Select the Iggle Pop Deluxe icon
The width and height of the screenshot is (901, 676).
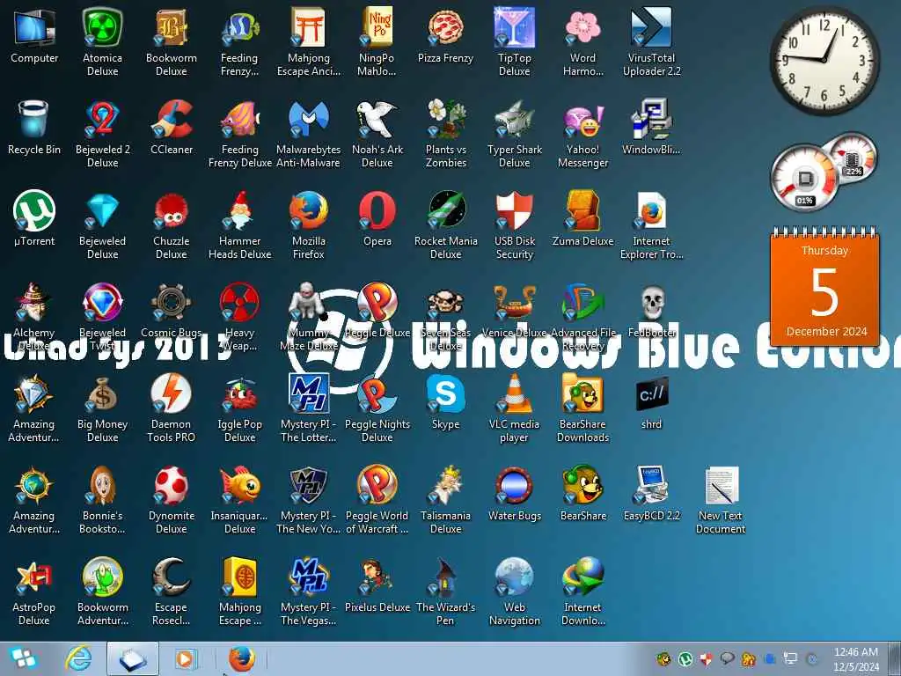(x=239, y=393)
